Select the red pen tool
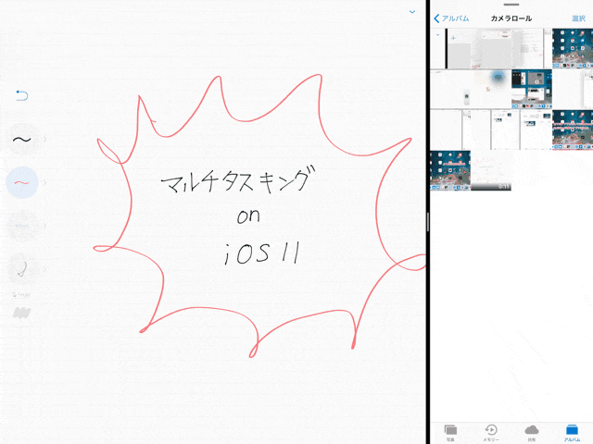 click(x=22, y=183)
